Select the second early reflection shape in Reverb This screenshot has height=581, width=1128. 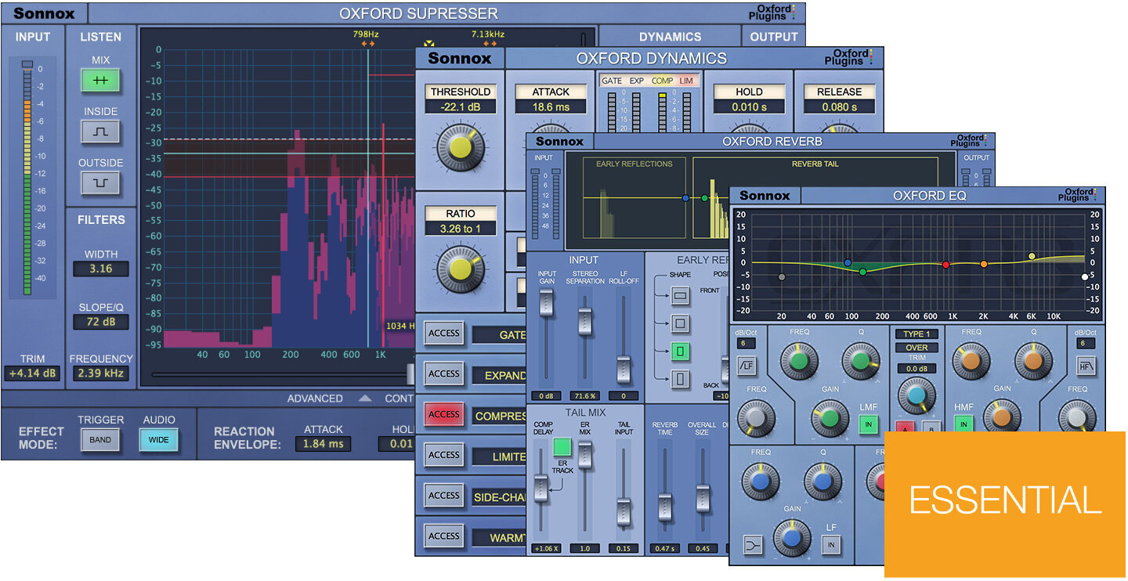[x=681, y=323]
